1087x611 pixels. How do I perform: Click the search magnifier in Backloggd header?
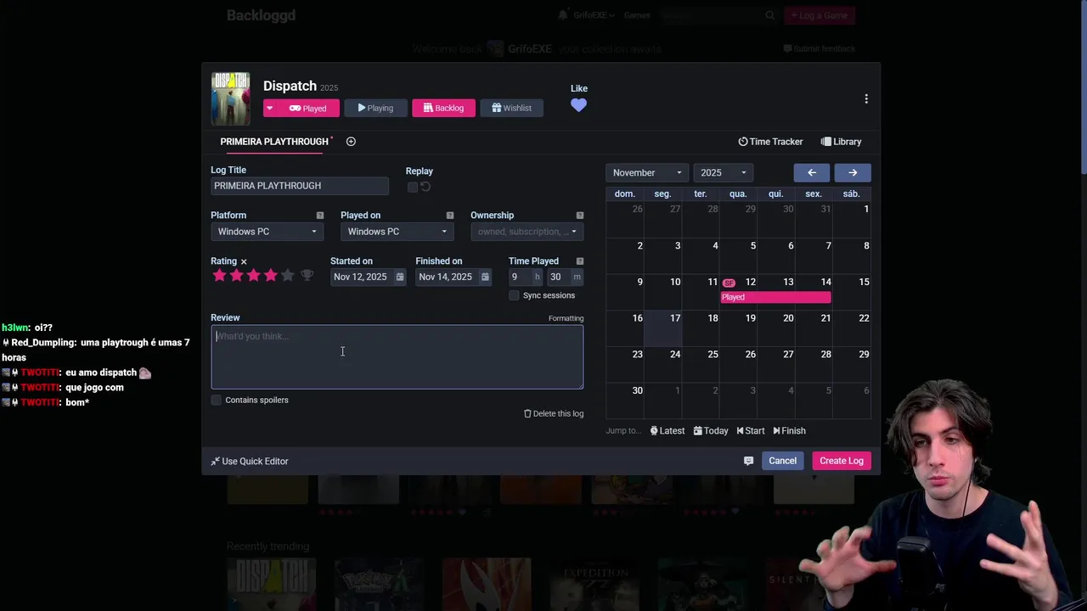[770, 15]
